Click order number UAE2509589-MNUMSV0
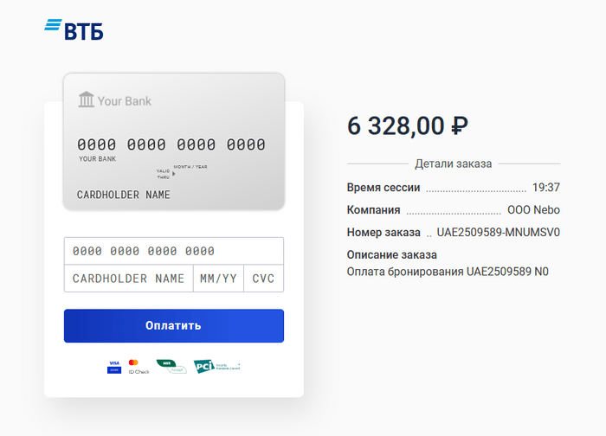 pos(499,232)
